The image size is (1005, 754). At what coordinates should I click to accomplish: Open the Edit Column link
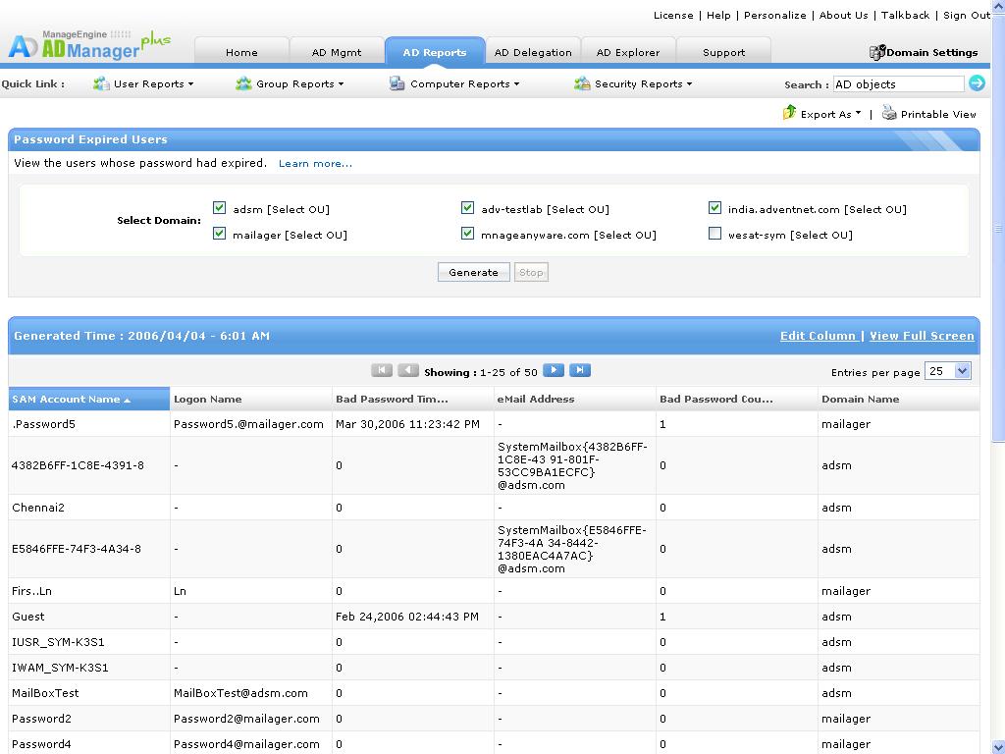click(818, 336)
